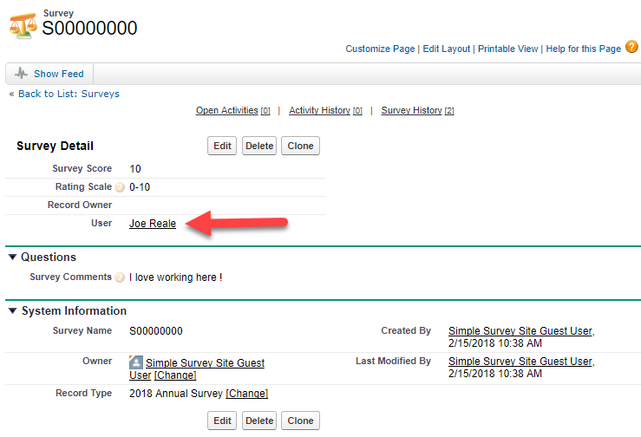Click the Last Modified By date 2/15/2018 10:38 AM
This screenshot has width=641, height=437.
(x=495, y=373)
